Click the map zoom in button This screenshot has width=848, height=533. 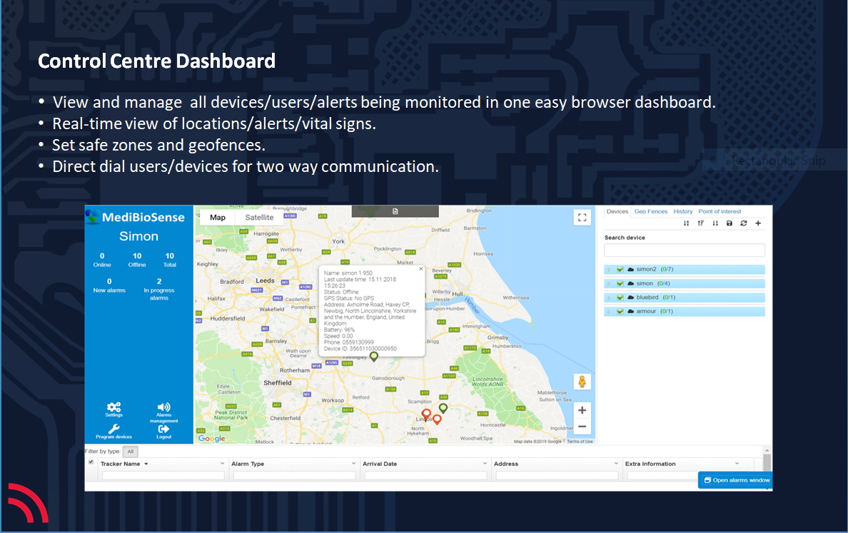tap(582, 410)
